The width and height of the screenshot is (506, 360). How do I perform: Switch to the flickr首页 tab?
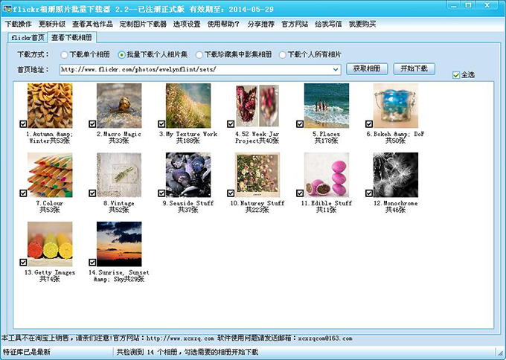coord(28,38)
